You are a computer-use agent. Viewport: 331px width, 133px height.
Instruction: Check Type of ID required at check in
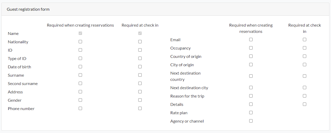140,58
